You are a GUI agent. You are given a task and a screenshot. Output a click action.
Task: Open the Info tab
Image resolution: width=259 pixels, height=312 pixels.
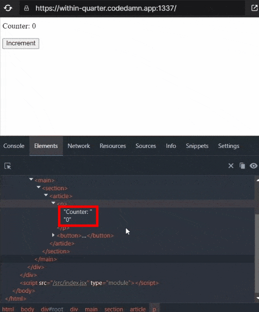171,146
